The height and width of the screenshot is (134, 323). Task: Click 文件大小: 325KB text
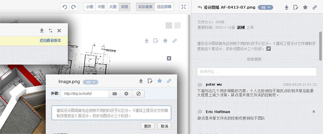coord(211,22)
